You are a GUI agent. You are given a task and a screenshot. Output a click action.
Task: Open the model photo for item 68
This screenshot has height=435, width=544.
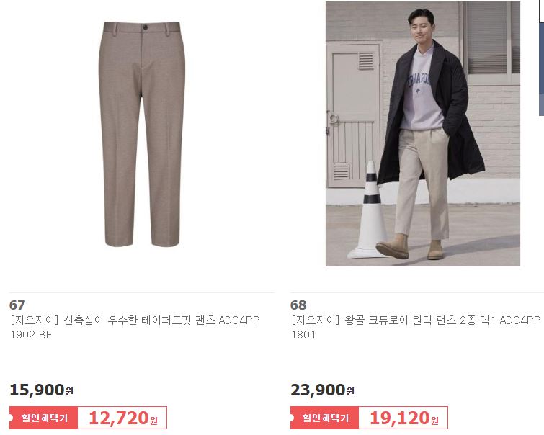tap(422, 134)
